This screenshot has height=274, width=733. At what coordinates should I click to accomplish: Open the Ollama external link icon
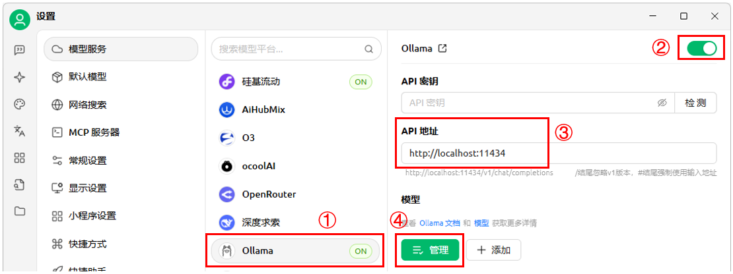(x=442, y=48)
